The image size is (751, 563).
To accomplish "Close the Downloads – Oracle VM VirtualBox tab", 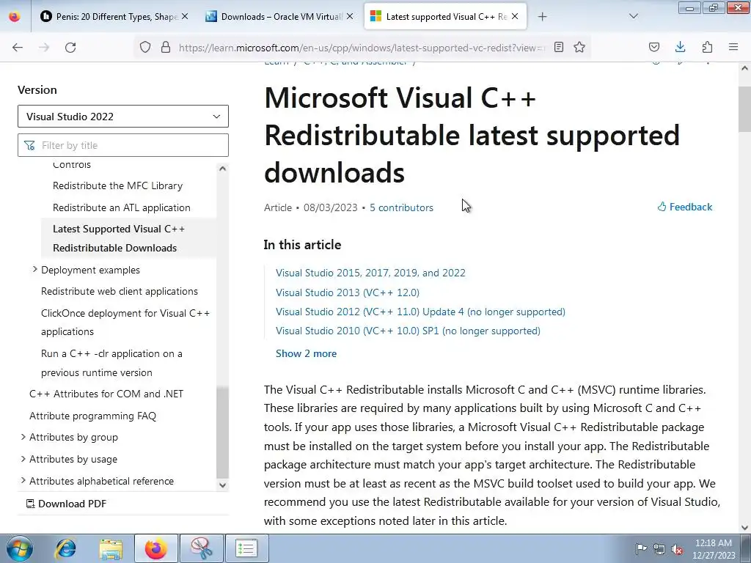I will [350, 16].
